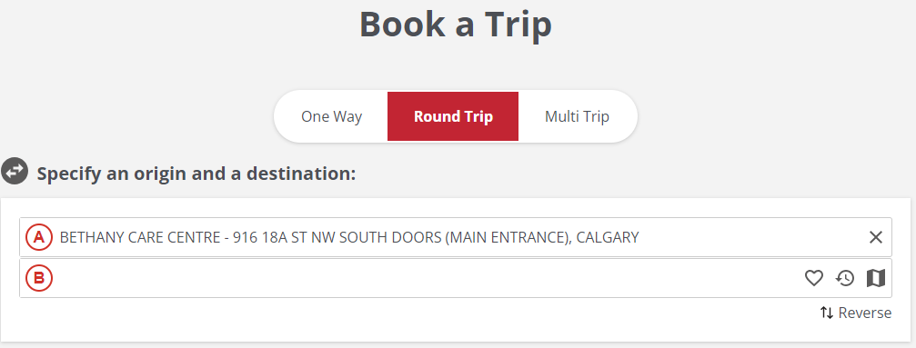916x348 pixels.
Task: Click the Specify an origin and destination heading
Action: (196, 174)
